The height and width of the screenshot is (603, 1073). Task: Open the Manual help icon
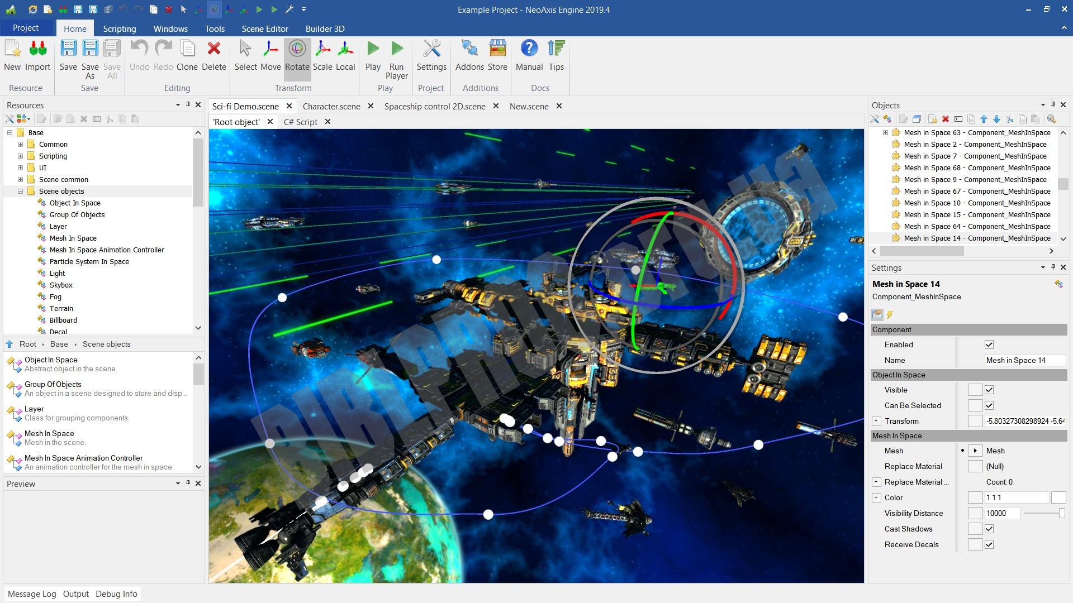coord(529,49)
